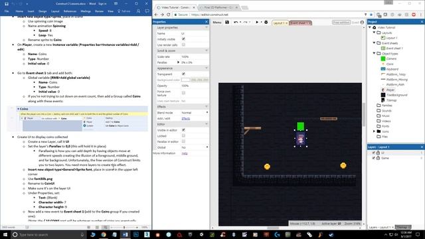This screenshot has width=425, height=239.
Task: Open Event sheet 1 from the Project tree
Action: [x=394, y=48]
